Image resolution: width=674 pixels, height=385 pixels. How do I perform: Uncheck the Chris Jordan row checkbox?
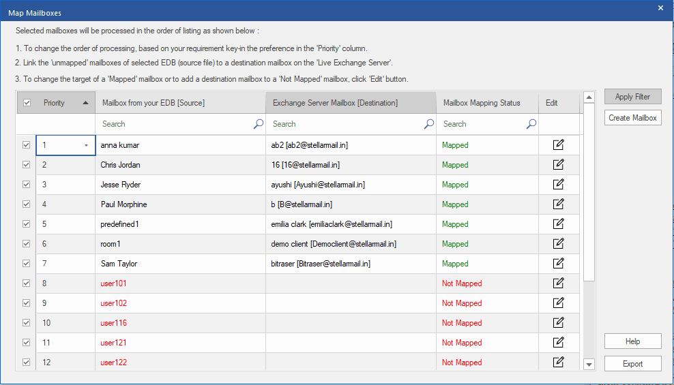(x=26, y=165)
